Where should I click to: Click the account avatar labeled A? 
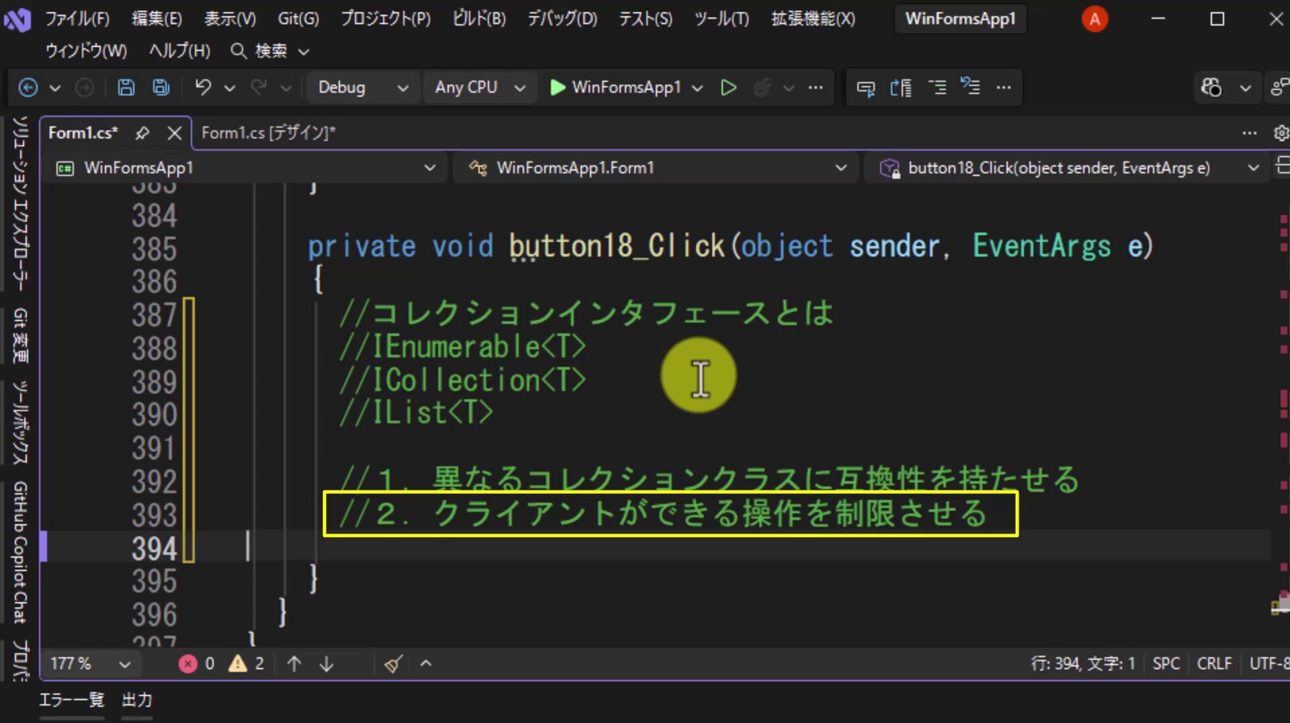pos(1094,19)
